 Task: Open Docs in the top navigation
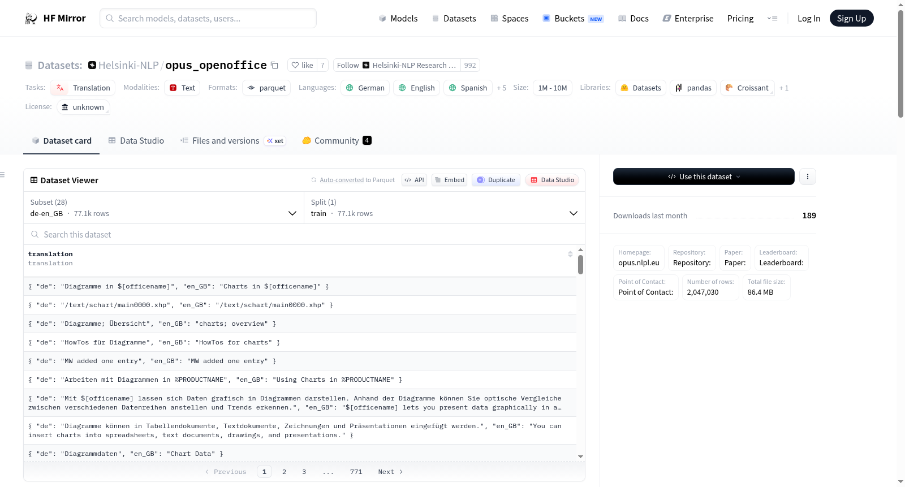click(633, 18)
